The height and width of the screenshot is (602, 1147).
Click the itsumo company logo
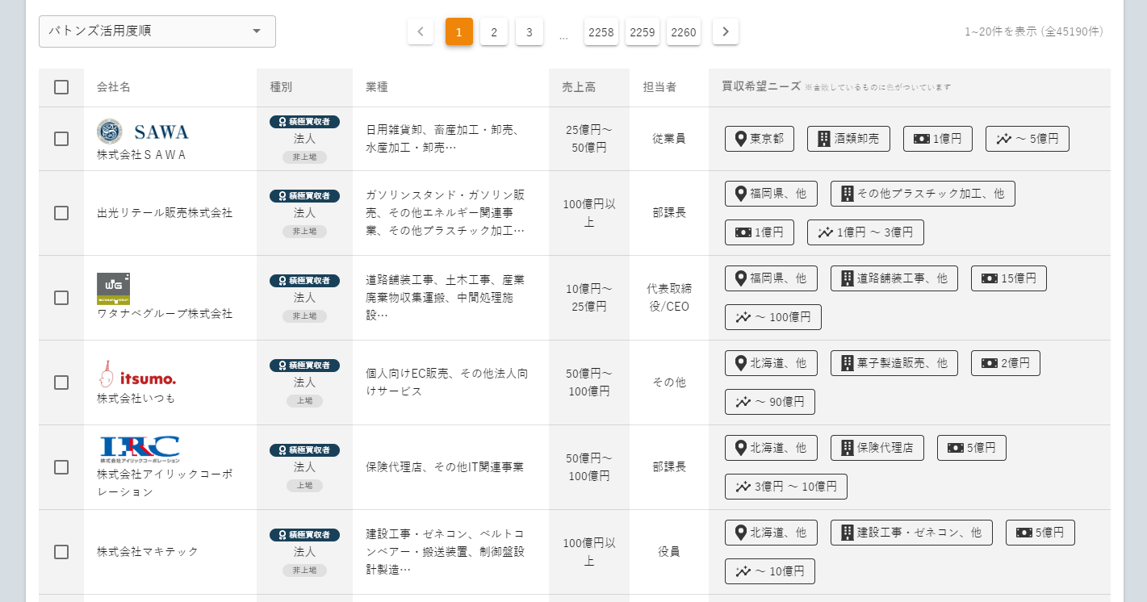click(x=136, y=374)
